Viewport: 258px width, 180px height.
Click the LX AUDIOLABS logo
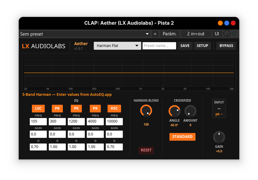(x=44, y=46)
